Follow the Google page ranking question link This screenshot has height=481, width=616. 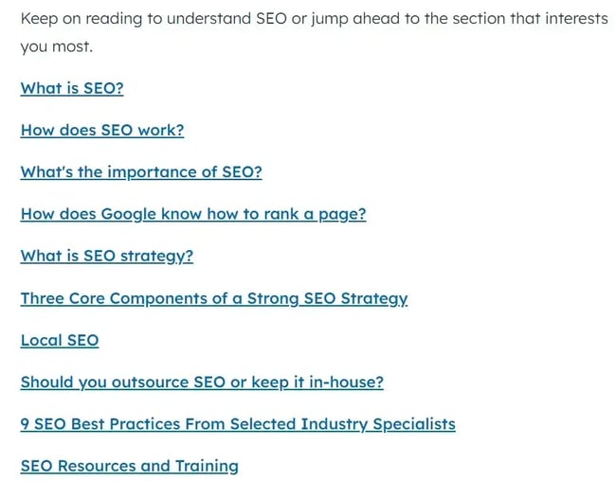[193, 214]
